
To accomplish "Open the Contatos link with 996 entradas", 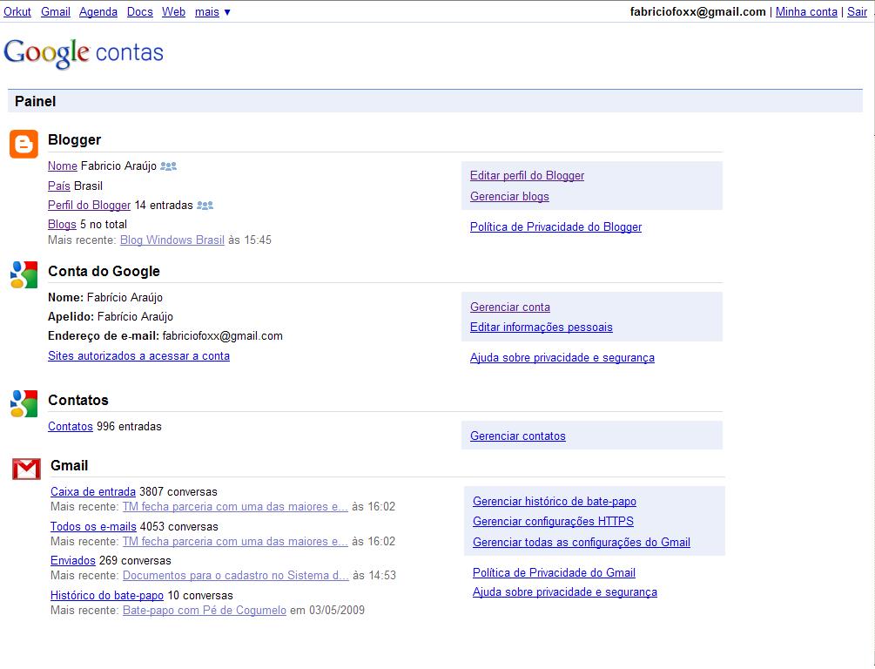I will [x=71, y=427].
